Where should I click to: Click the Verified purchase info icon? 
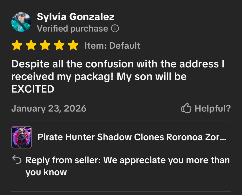coord(115,29)
